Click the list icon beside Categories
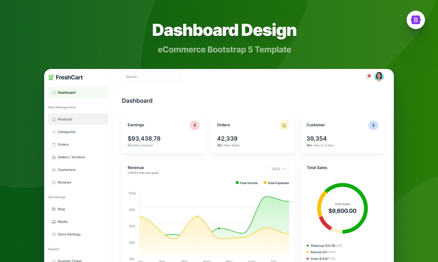The image size is (438, 262). 54,132
